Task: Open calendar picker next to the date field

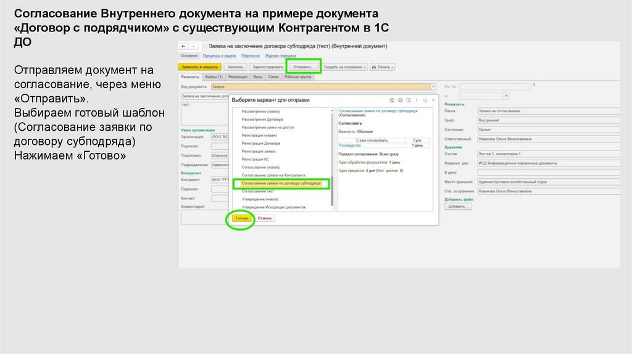Action: click(506, 96)
